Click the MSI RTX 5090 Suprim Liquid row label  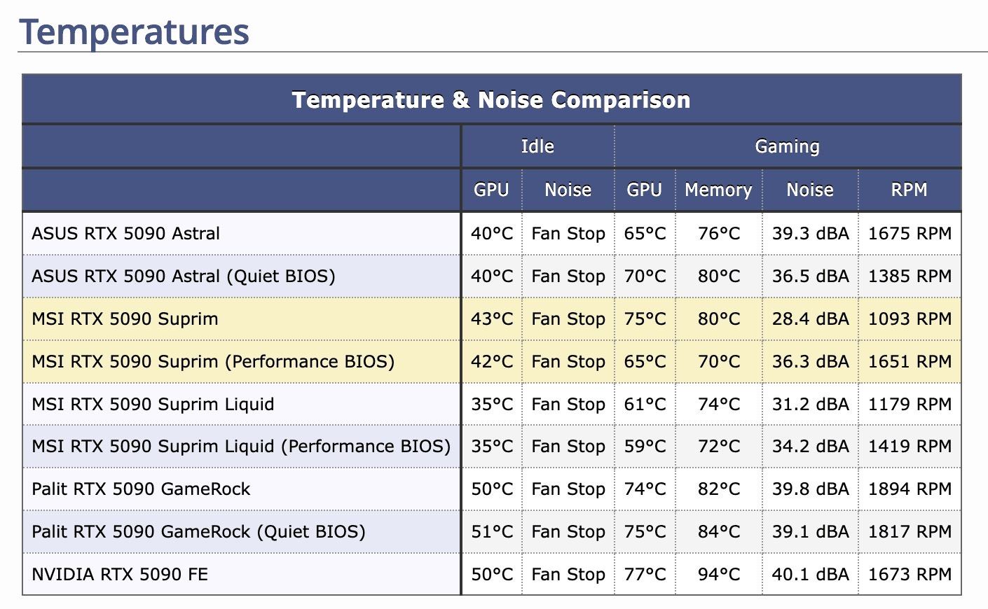(x=153, y=405)
